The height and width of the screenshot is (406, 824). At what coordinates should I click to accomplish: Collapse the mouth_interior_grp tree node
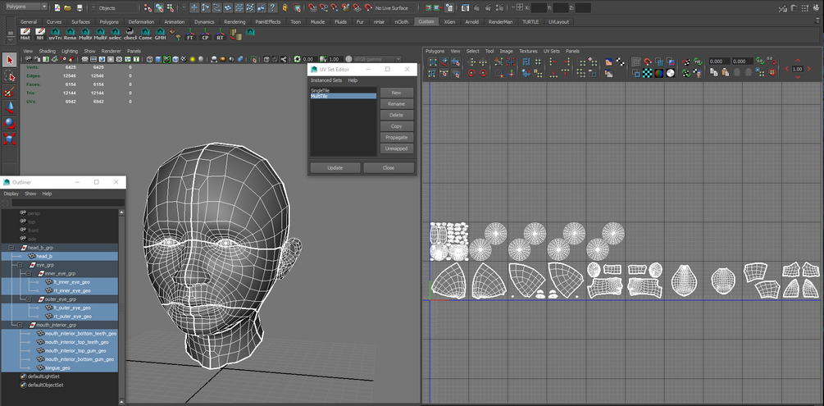coord(20,325)
